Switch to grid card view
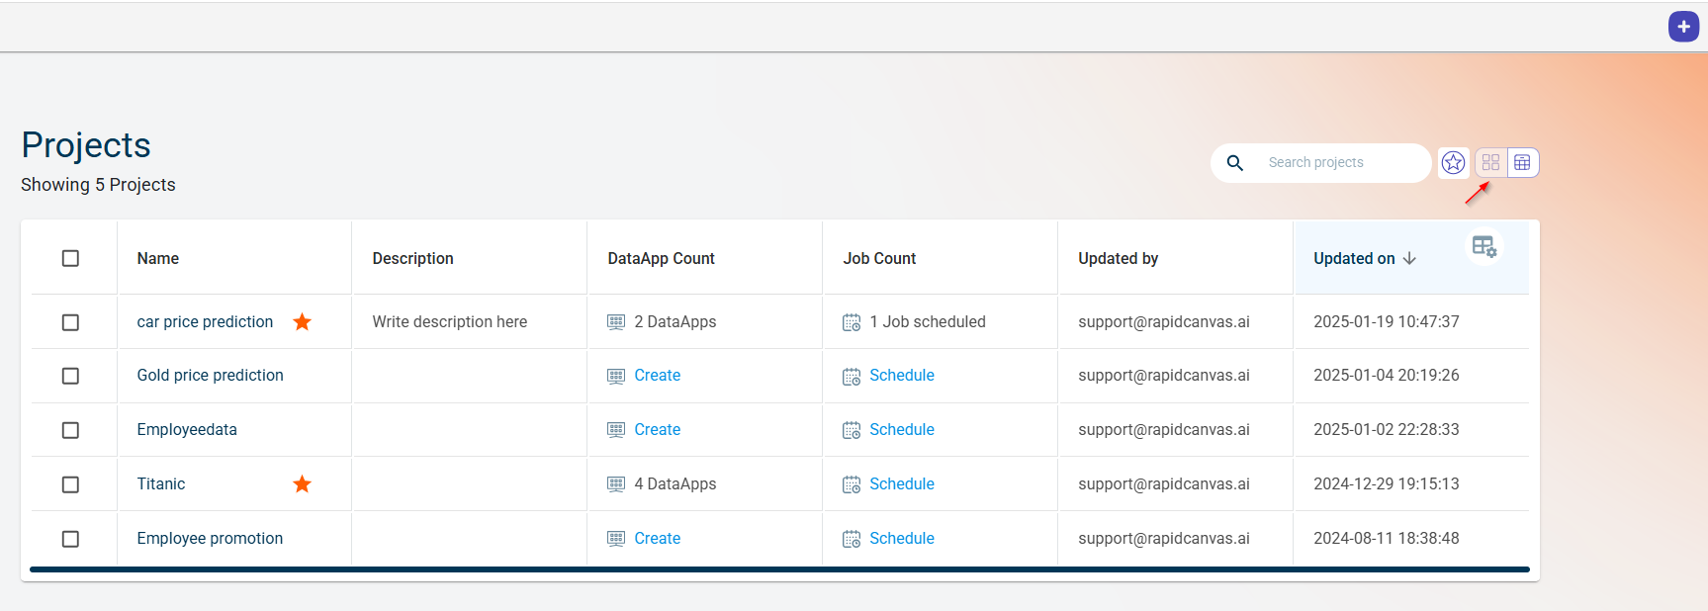The height and width of the screenshot is (611, 1708). coord(1490,162)
